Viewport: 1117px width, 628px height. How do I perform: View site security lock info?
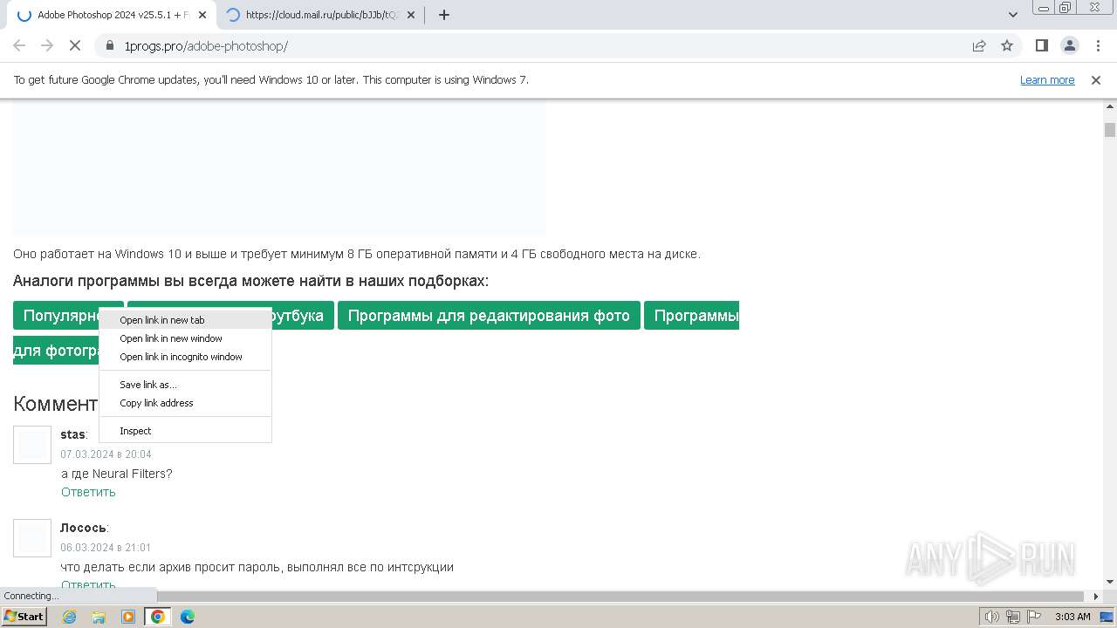tap(110, 45)
